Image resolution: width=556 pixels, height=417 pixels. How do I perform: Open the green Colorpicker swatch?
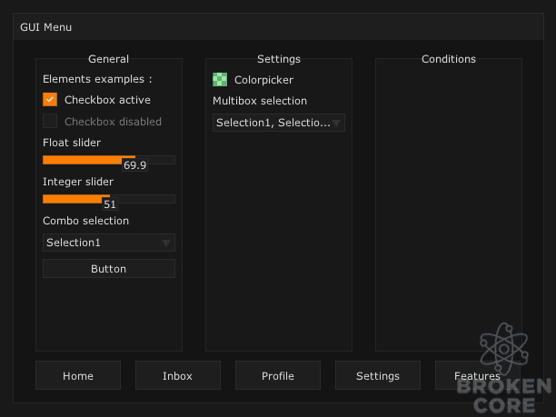(220, 79)
